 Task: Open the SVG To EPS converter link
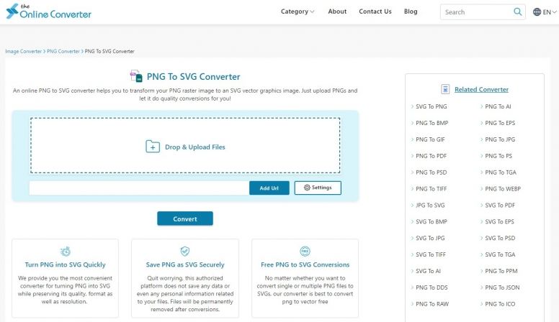tap(499, 221)
